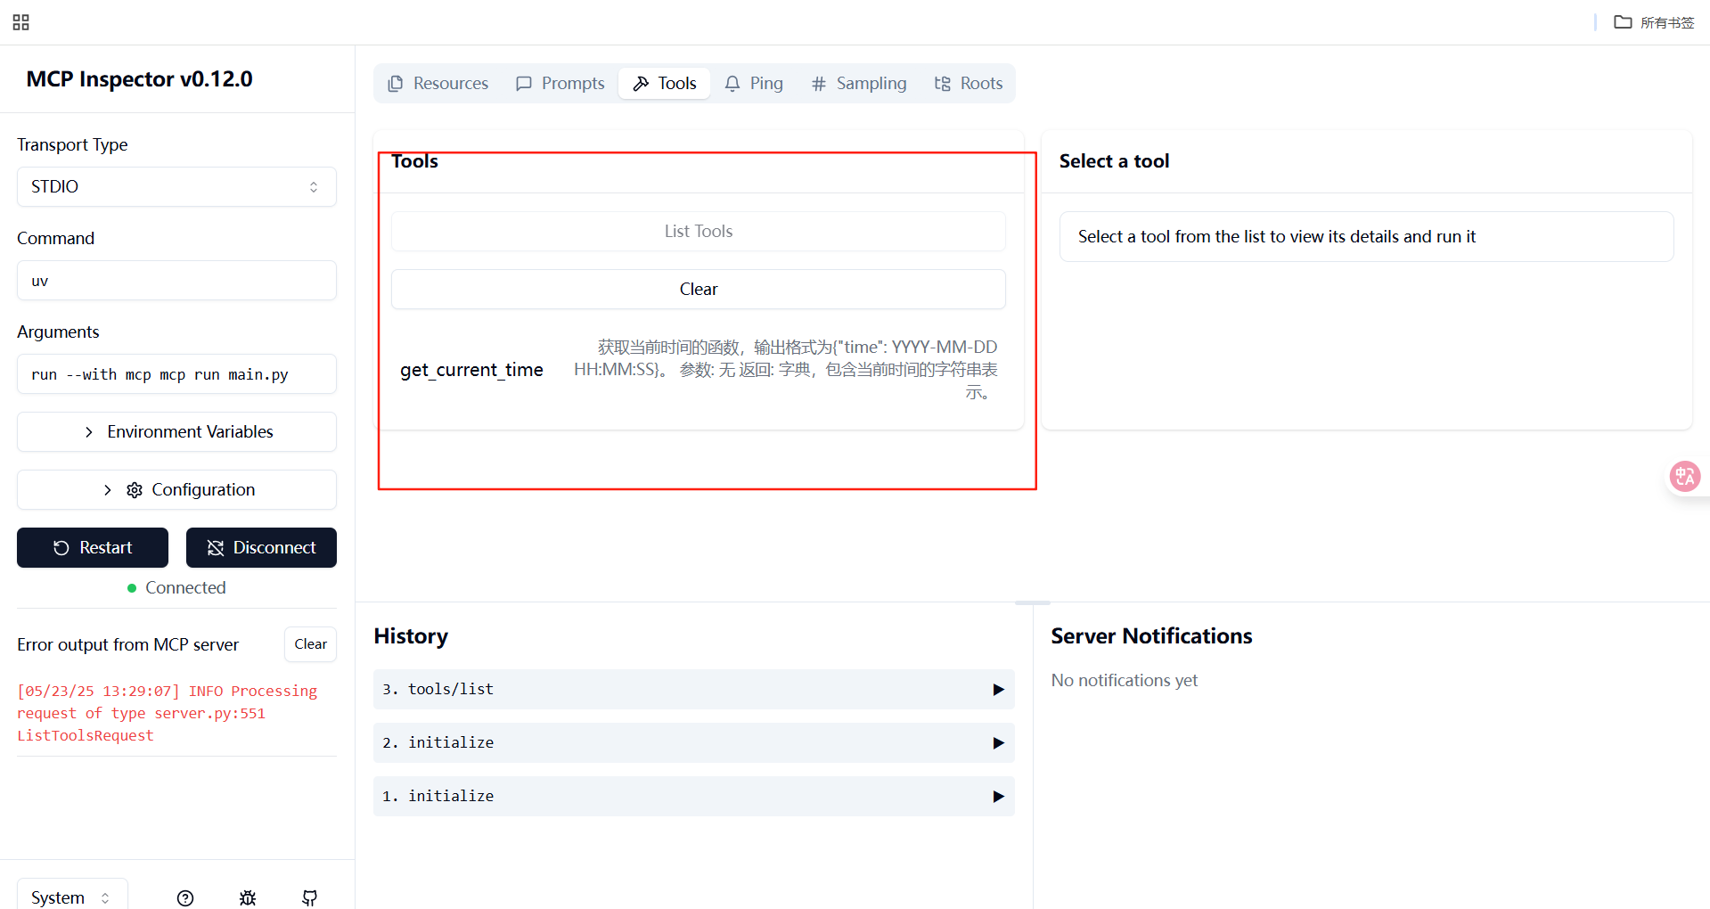
Task: Open the Roots tab
Action: 969,83
